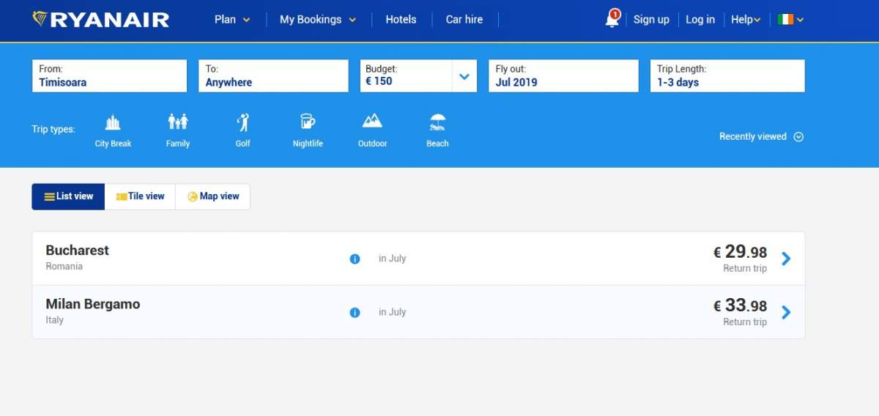Open the Budget dropdown arrow
879x416 pixels.
pos(464,76)
